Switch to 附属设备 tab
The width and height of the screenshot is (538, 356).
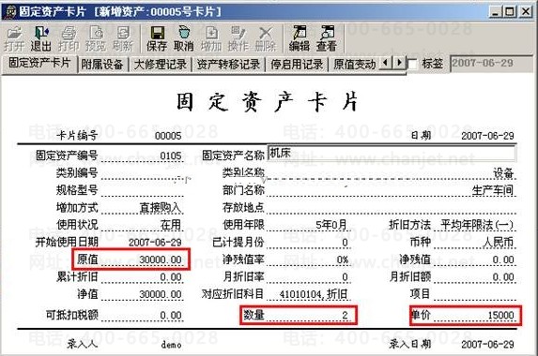point(102,65)
